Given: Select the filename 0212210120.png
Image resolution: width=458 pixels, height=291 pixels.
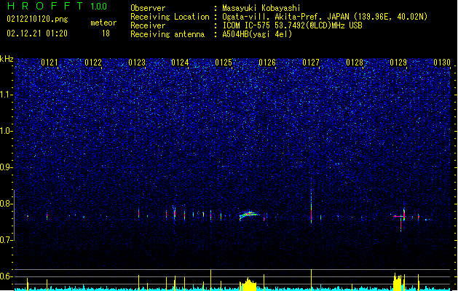Looking at the screenshot, I should pyautogui.click(x=37, y=19).
